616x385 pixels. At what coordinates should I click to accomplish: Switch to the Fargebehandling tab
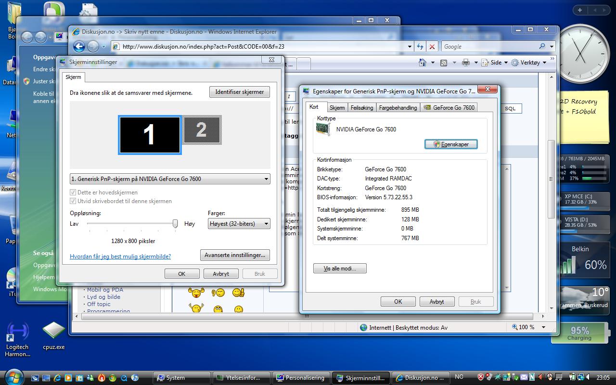398,108
